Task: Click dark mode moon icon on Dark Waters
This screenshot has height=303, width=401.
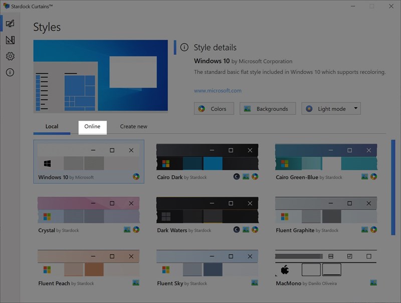Action: pos(237,229)
